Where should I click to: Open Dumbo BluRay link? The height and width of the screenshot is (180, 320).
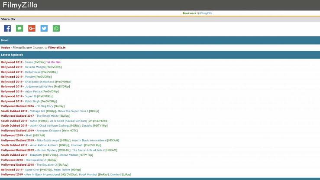[x=121, y=175]
